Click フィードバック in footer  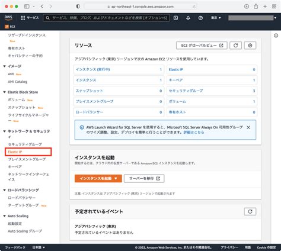tap(15, 247)
